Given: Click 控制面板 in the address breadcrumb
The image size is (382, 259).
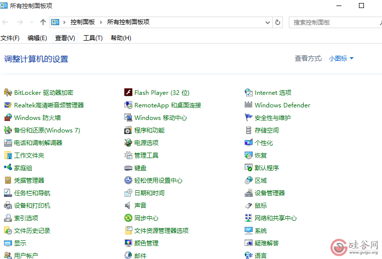Looking at the screenshot, I should click(83, 22).
